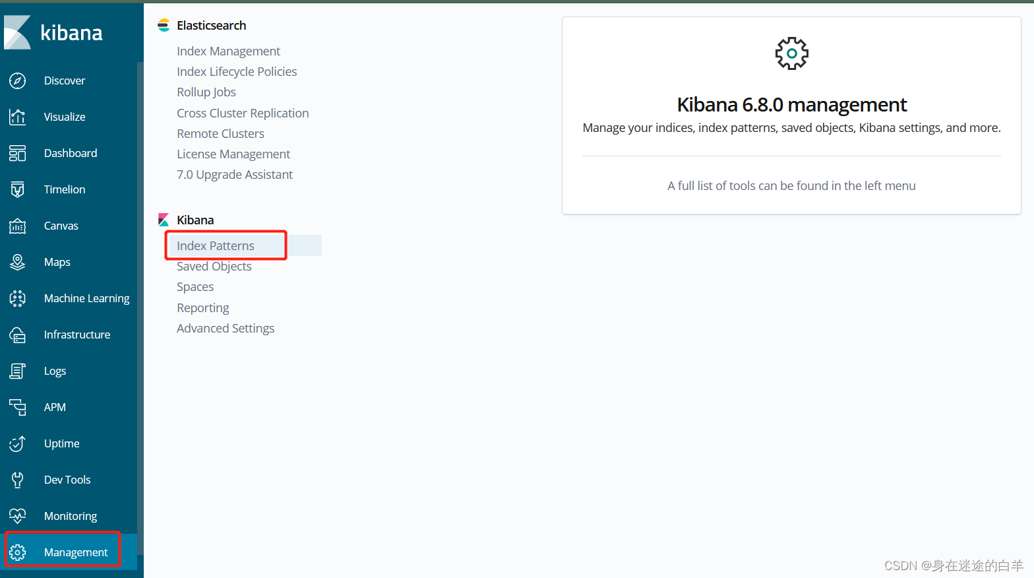Screen dimensions: 1034x578
Task: Open the Logs document icon
Action: pos(18,371)
